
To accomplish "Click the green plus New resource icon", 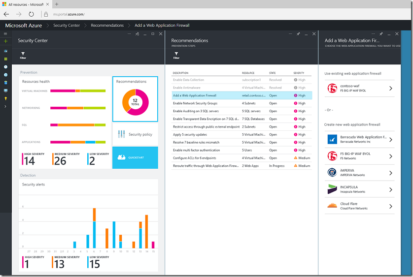I will coord(5,41).
